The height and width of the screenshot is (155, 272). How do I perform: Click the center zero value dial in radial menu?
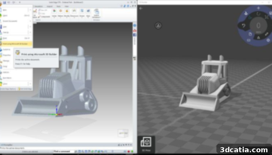point(258,26)
